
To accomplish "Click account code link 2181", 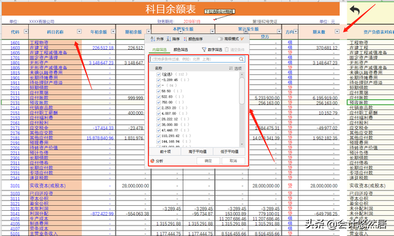I will click(x=15, y=138).
